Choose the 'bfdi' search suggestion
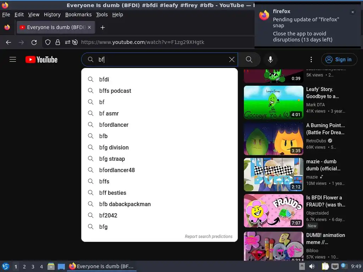The width and height of the screenshot is (363, 272). [159, 79]
